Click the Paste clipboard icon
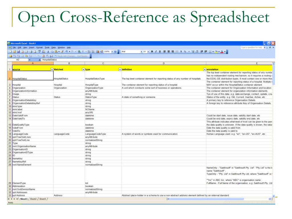This screenshot has width=292, height=219. click(x=56, y=52)
